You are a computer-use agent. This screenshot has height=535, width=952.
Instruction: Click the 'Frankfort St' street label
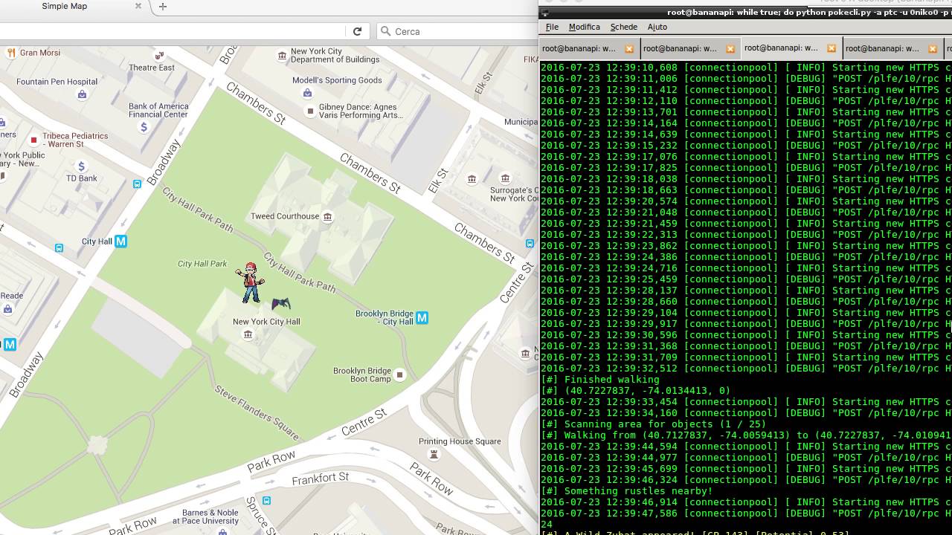point(320,479)
